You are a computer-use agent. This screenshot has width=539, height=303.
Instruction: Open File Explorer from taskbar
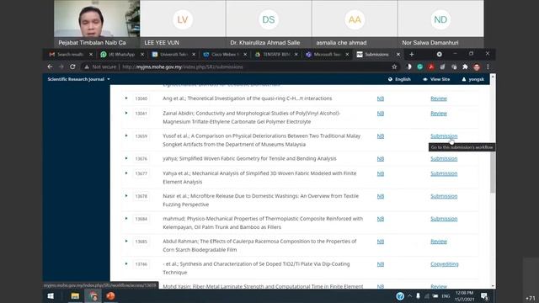tap(75, 295)
